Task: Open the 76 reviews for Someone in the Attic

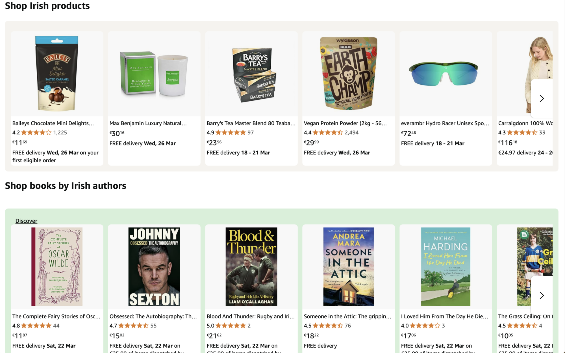Action: coord(348,326)
